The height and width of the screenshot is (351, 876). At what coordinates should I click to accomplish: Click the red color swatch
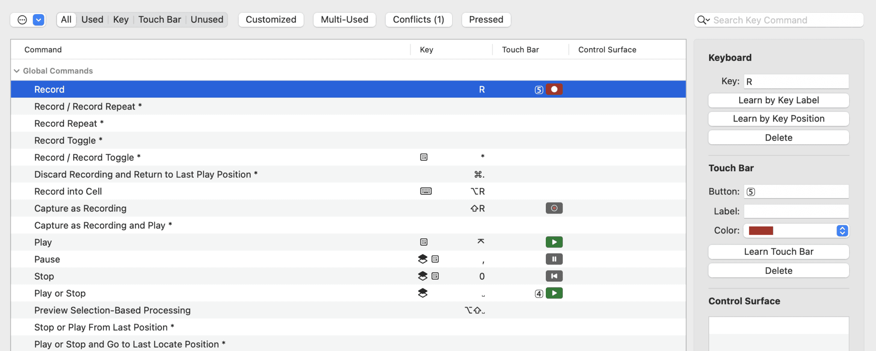pyautogui.click(x=761, y=231)
